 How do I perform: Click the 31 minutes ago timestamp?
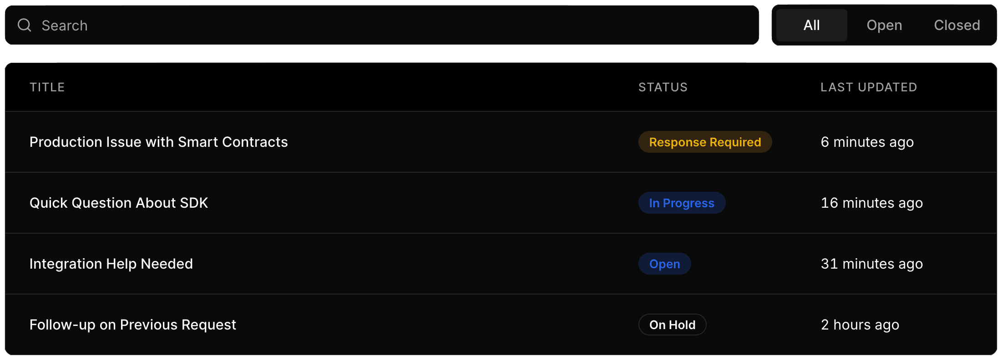872,264
